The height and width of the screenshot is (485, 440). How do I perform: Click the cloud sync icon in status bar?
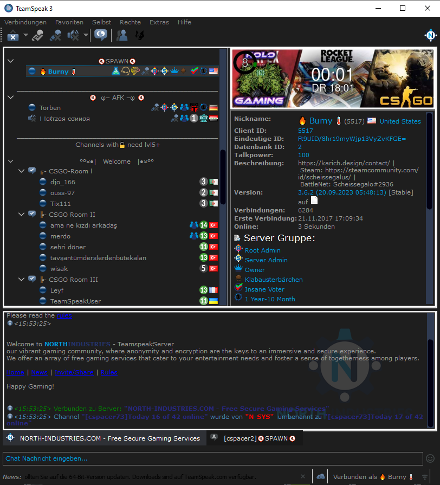321,477
